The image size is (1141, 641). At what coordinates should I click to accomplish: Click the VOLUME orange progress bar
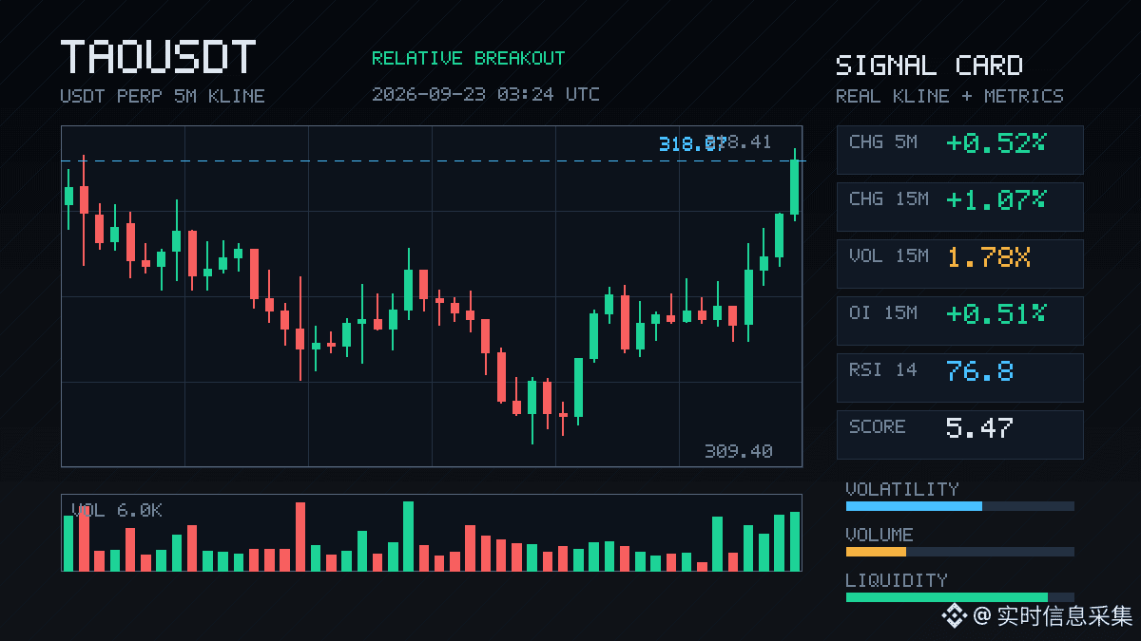point(876,552)
